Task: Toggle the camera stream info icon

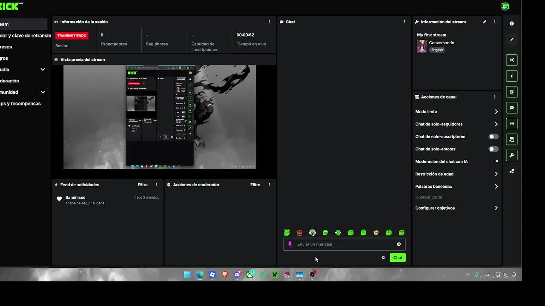Action: coord(512,139)
